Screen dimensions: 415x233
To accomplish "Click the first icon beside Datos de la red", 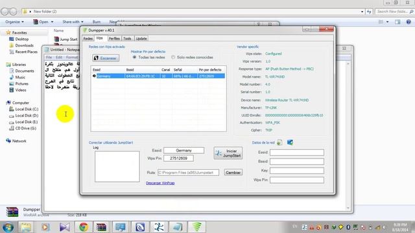I will tap(279, 142).
